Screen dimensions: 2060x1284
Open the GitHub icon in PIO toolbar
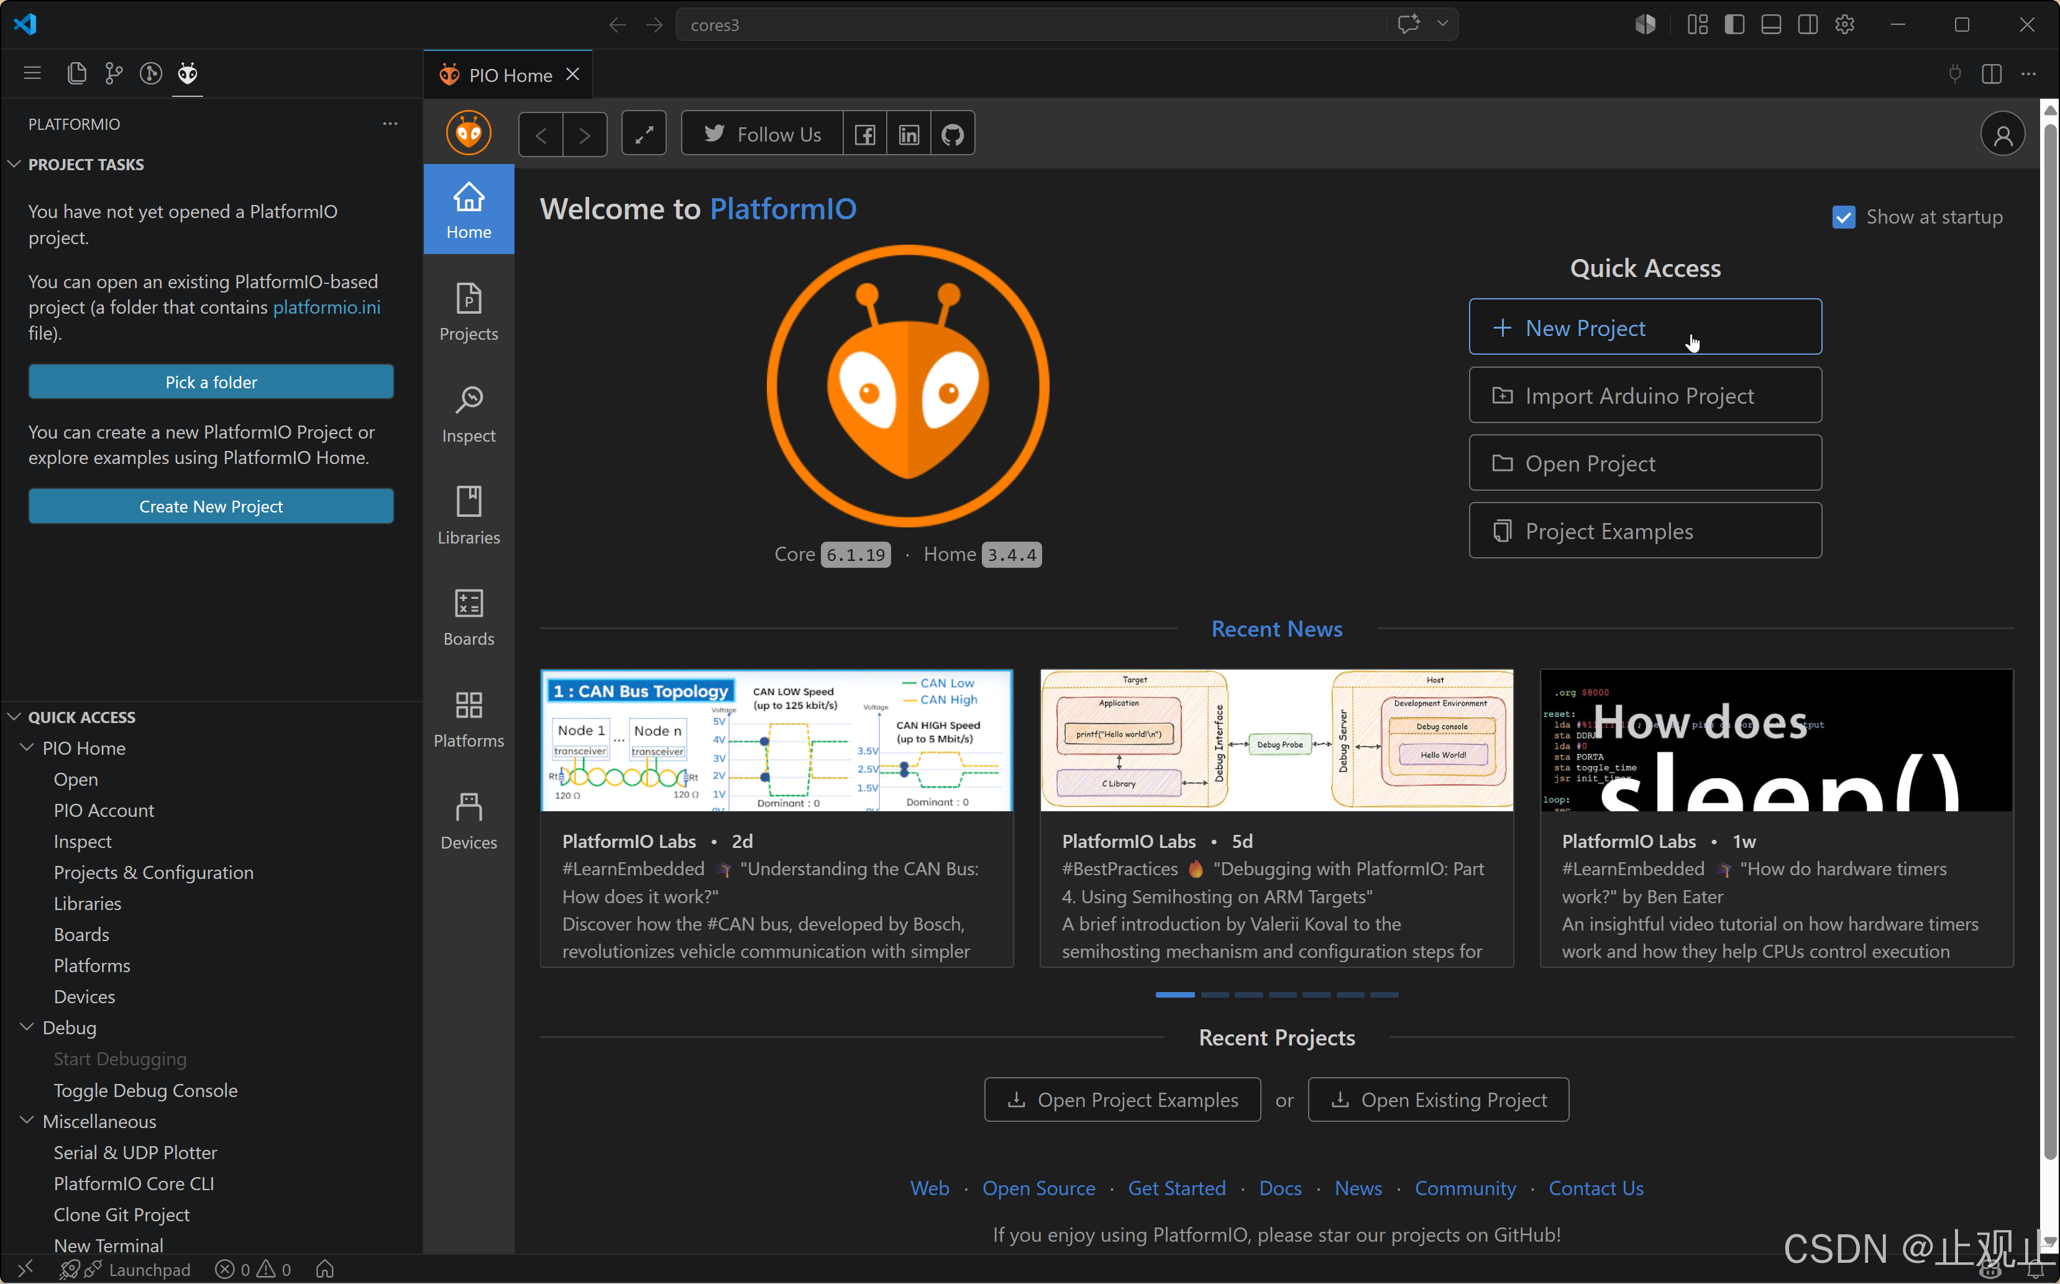(x=952, y=134)
